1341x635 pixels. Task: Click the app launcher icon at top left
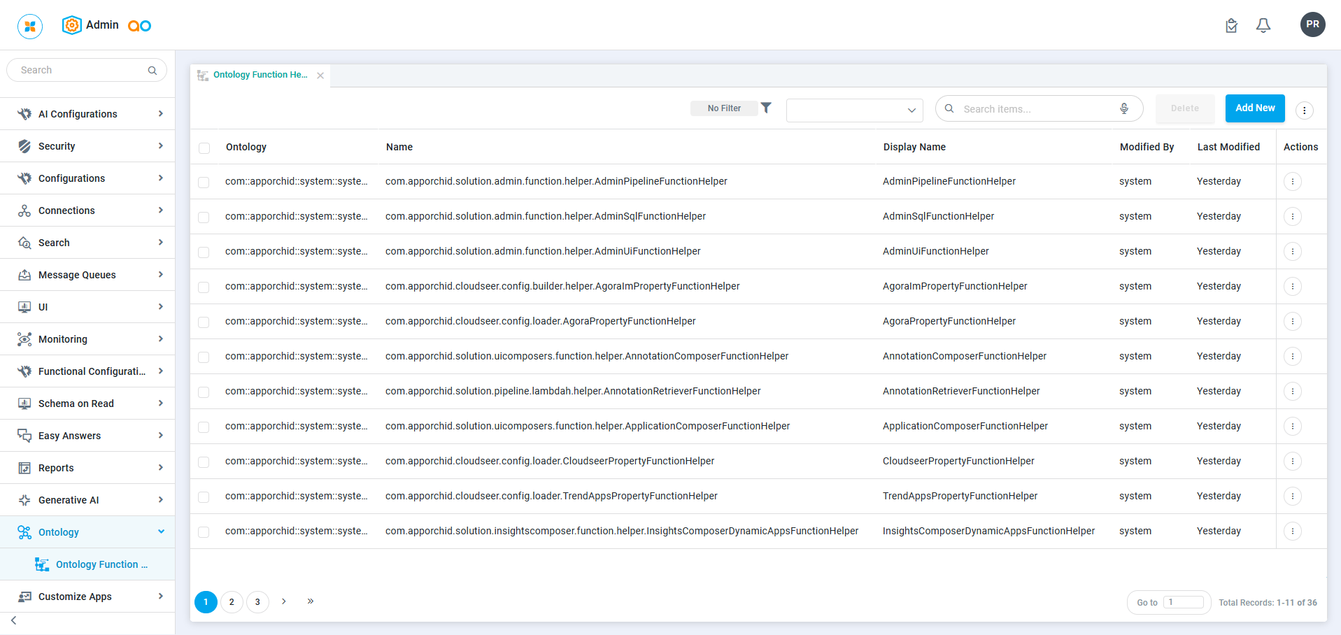30,26
